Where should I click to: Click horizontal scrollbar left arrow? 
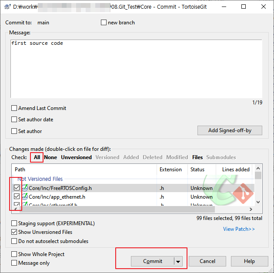[x=16, y=209]
